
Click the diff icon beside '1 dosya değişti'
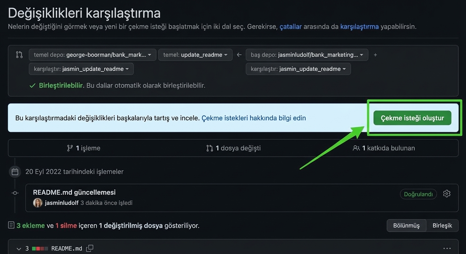(x=210, y=148)
